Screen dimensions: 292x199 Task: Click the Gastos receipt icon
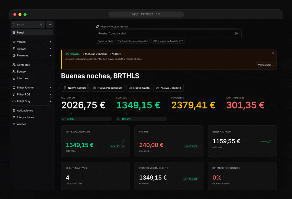(x=14, y=49)
